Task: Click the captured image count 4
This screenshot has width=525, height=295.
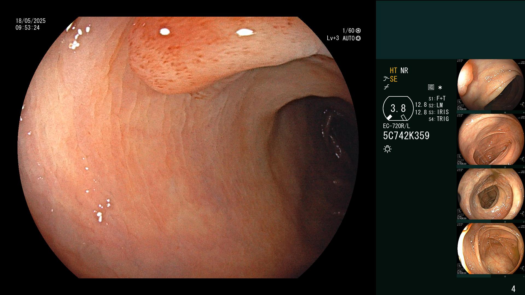Action: pos(513,288)
